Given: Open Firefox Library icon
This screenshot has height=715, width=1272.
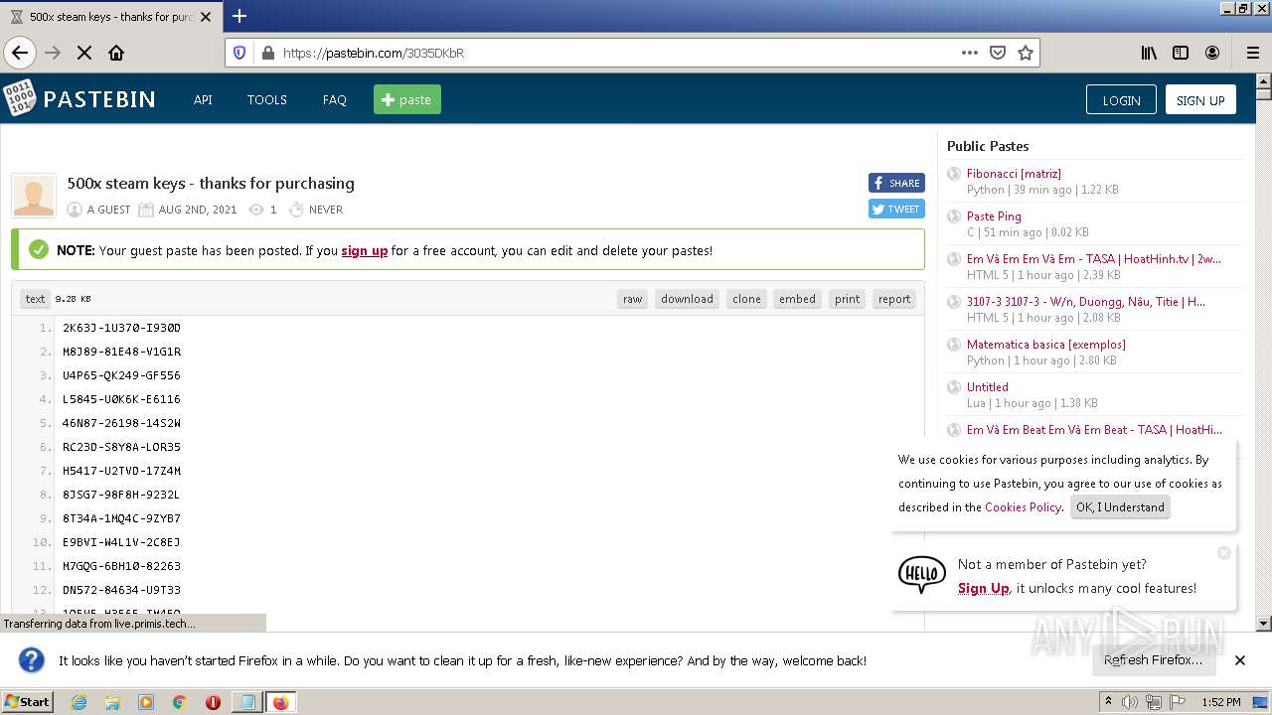Looking at the screenshot, I should (x=1149, y=53).
